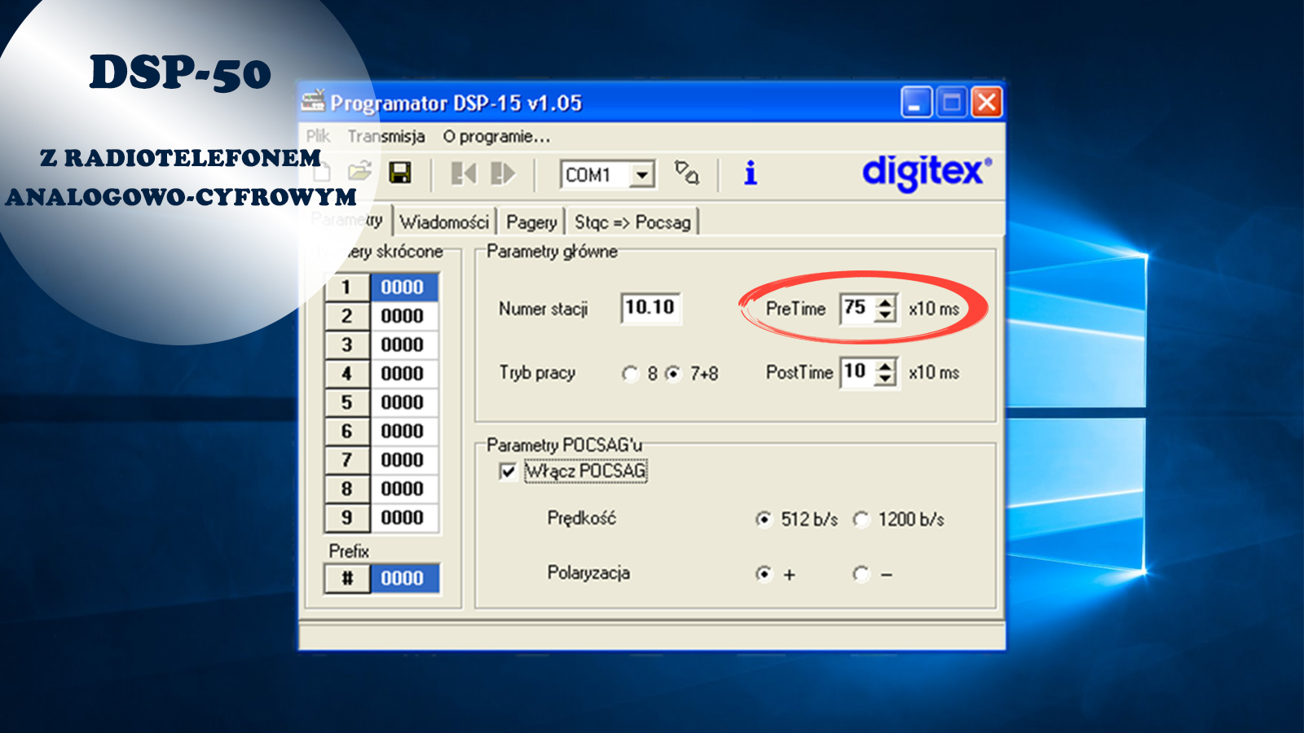Click the COM port test connection icon

tap(686, 175)
